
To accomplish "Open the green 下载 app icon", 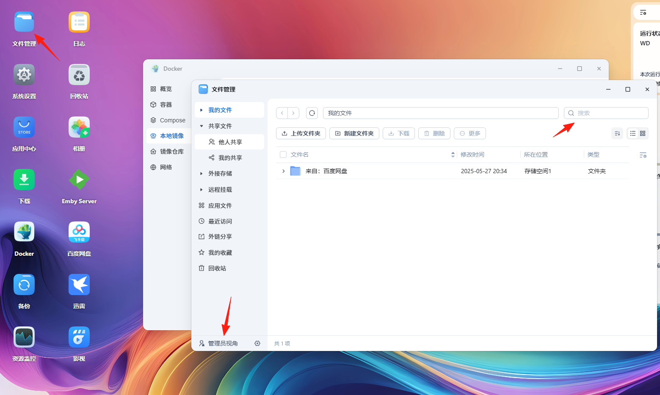I will point(24,180).
